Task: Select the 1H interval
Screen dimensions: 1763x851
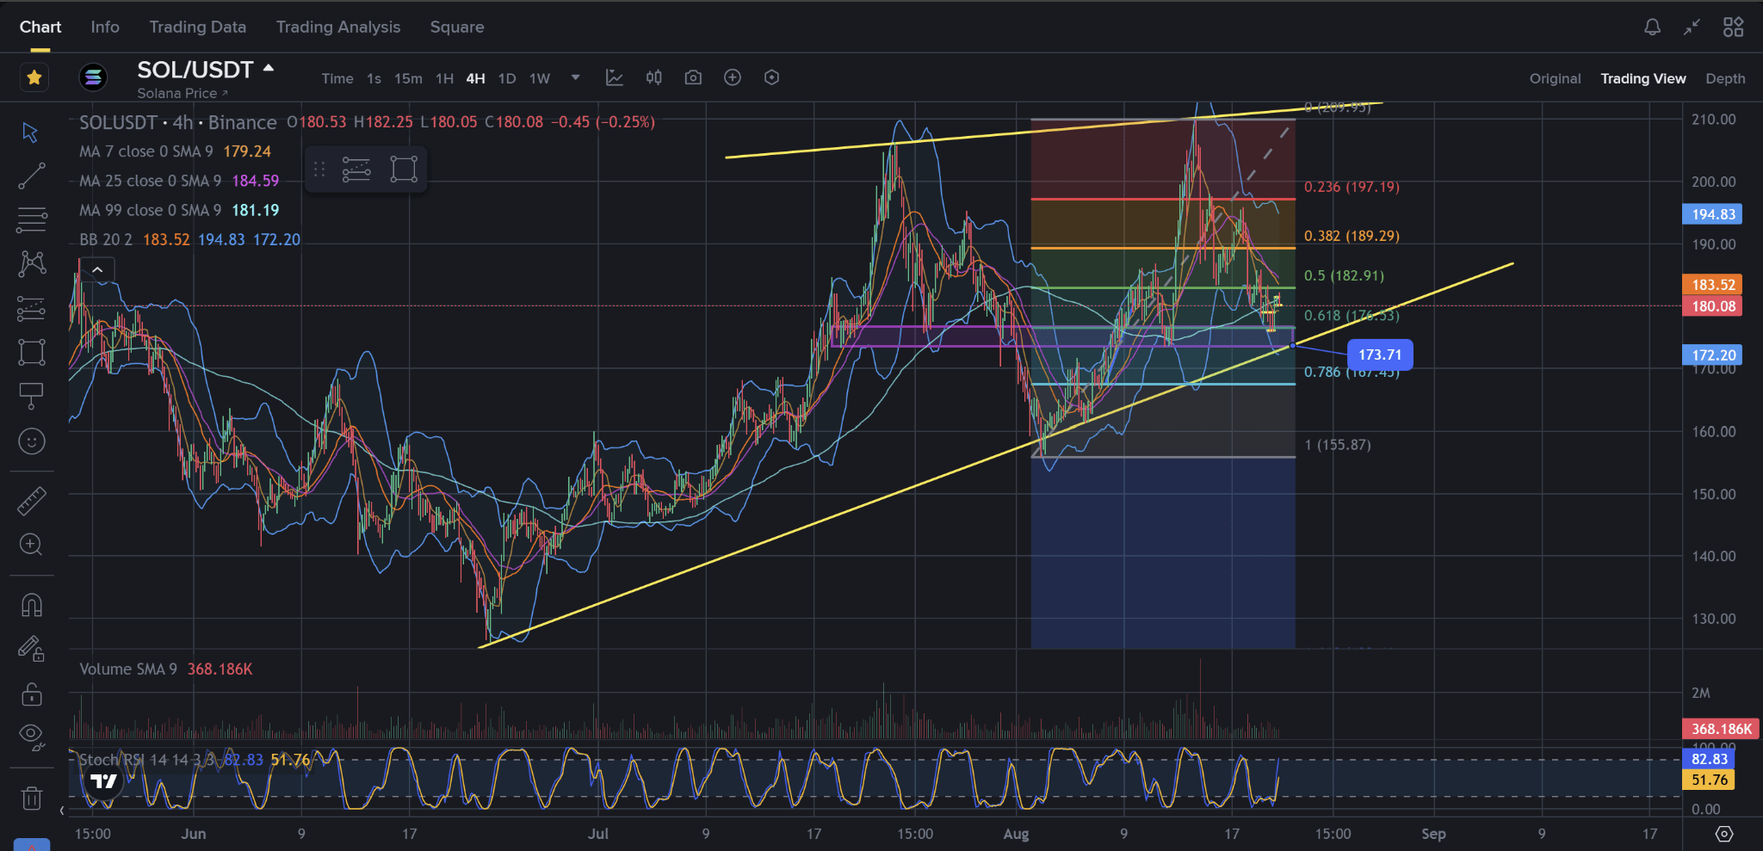Action: (444, 78)
